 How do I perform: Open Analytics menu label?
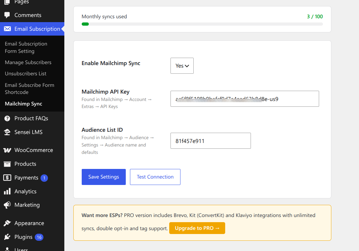25,191
